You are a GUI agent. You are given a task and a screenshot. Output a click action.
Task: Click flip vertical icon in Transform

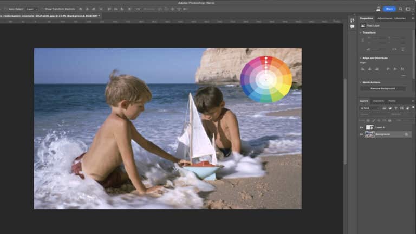click(x=403, y=49)
